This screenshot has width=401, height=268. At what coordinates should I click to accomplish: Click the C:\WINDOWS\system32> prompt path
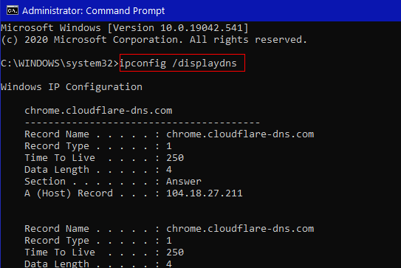pyautogui.click(x=60, y=63)
